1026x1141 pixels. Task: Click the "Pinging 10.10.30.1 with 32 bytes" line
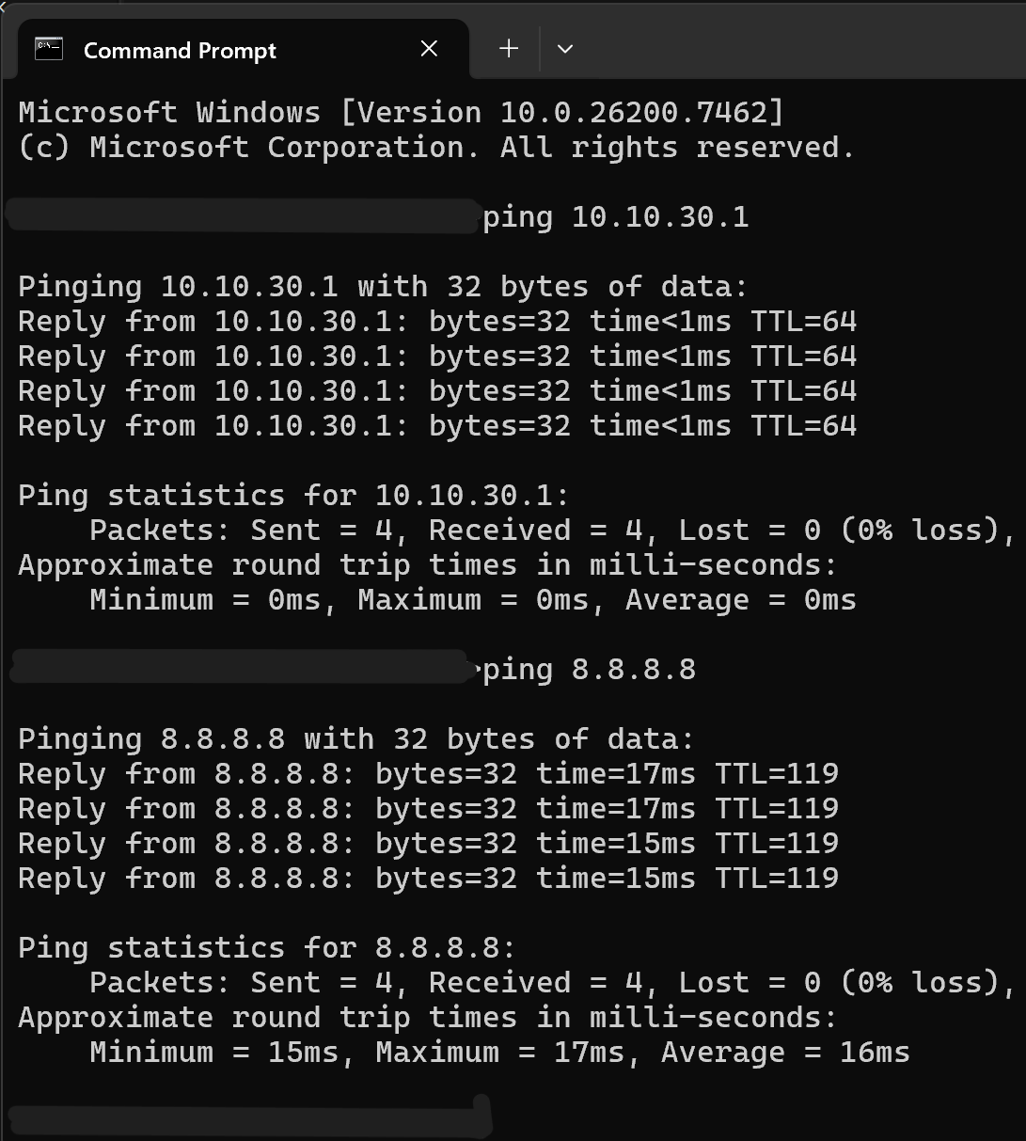click(x=383, y=287)
